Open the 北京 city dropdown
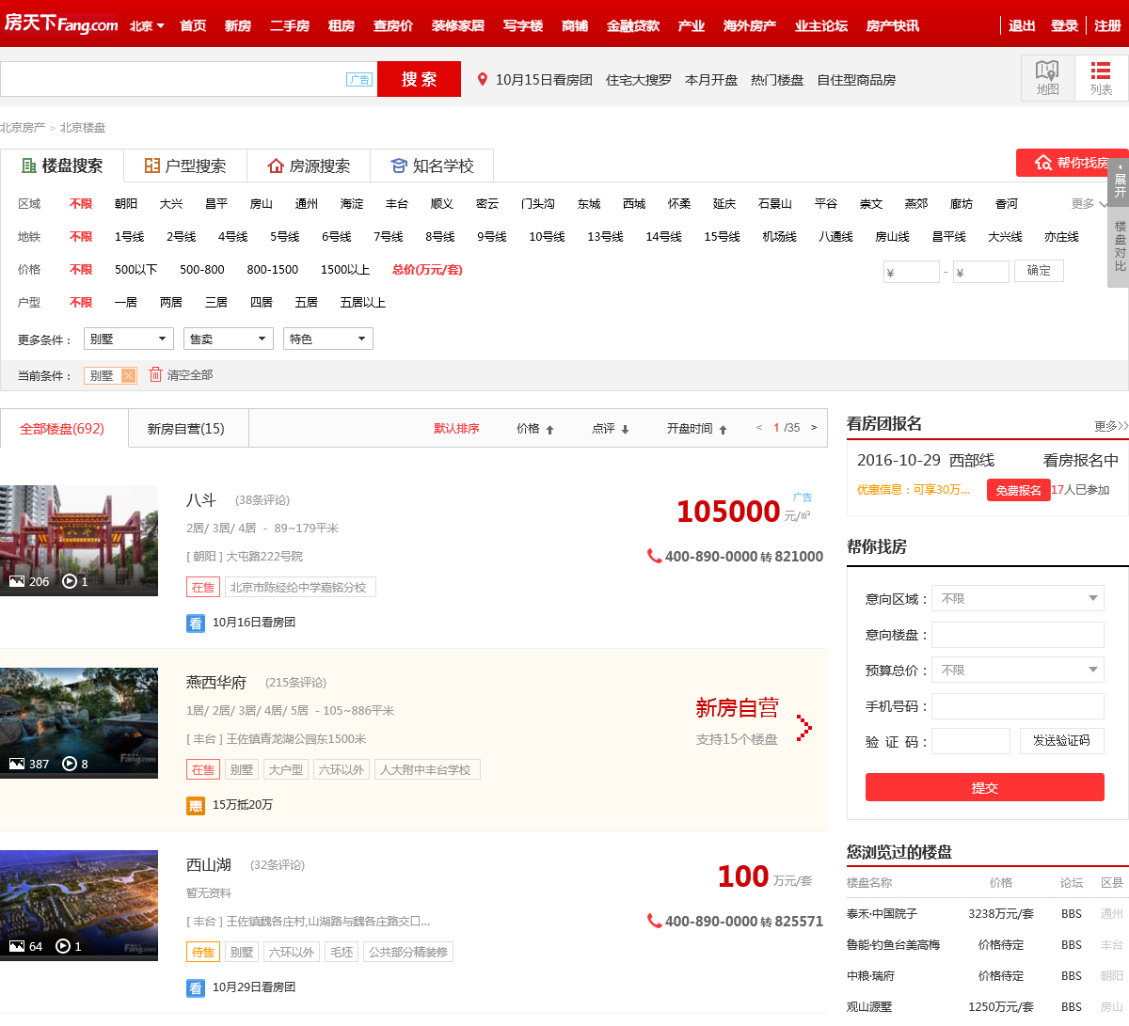This screenshot has height=1026, width=1129. tap(147, 26)
